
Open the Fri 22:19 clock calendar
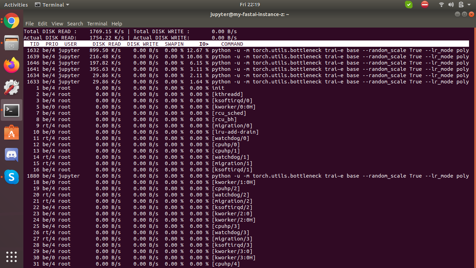click(x=250, y=5)
